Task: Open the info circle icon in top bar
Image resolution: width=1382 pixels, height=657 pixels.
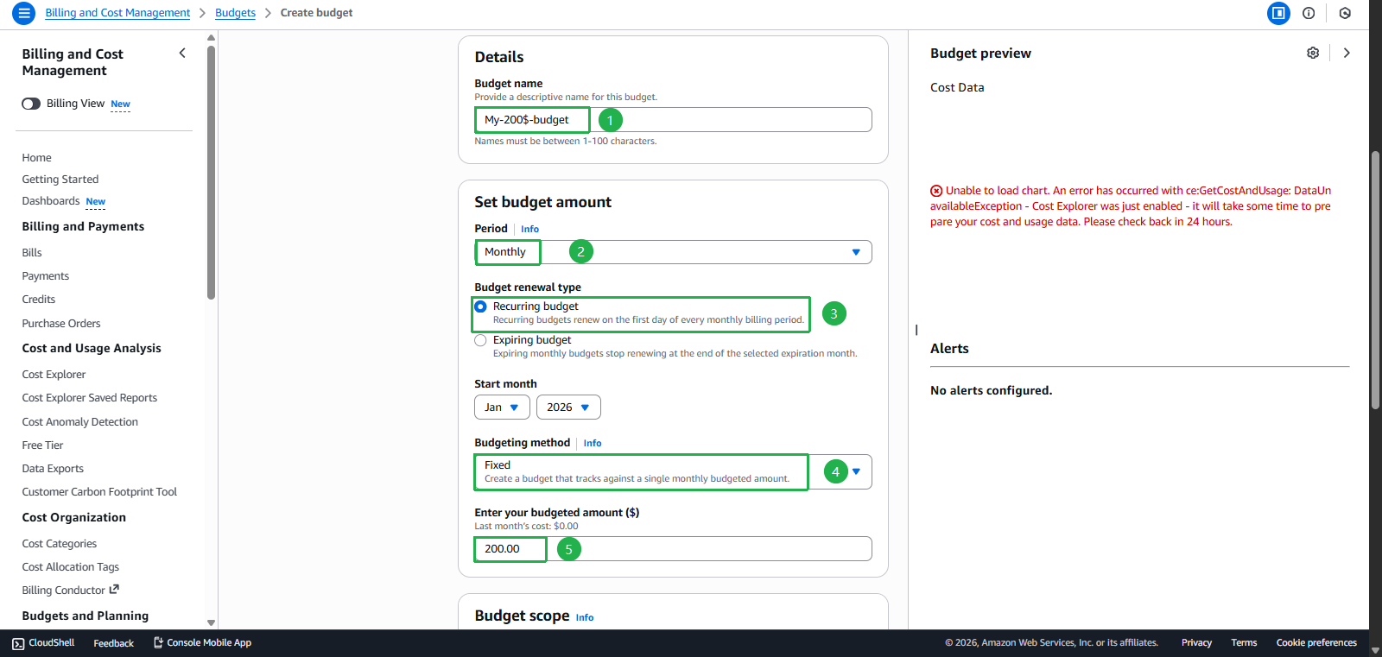Action: coord(1309,13)
